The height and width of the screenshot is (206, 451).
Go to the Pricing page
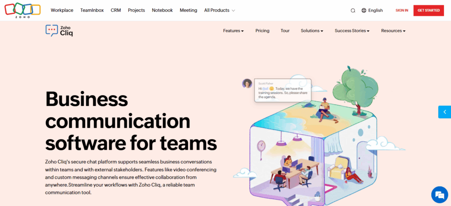point(262,31)
